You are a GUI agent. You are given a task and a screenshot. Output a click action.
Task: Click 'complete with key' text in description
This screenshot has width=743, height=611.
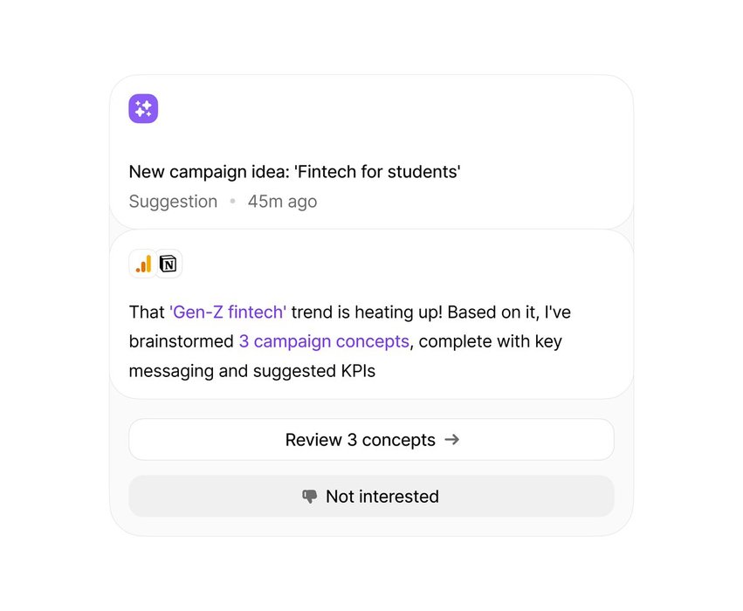pyautogui.click(x=491, y=341)
